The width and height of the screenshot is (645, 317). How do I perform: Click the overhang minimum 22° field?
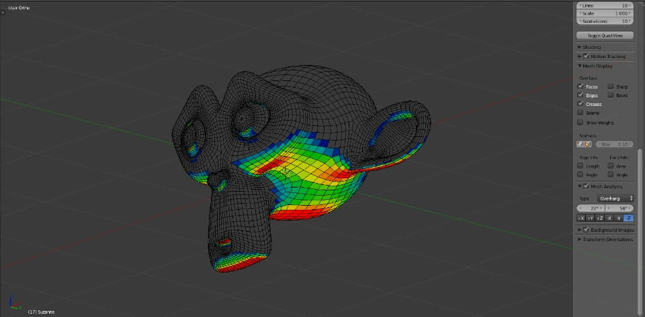591,208
